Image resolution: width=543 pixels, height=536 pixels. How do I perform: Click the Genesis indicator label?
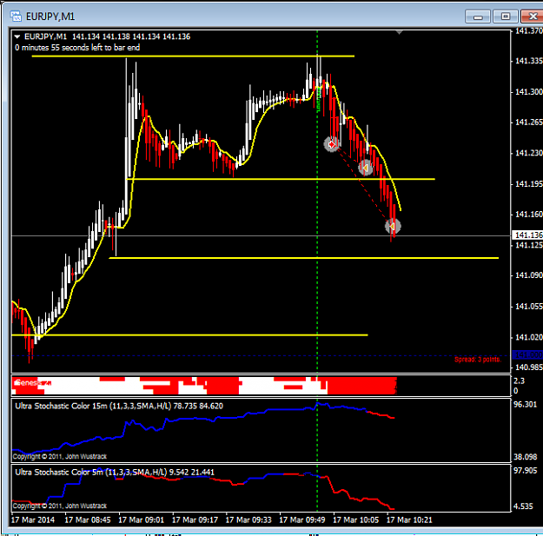coord(32,382)
